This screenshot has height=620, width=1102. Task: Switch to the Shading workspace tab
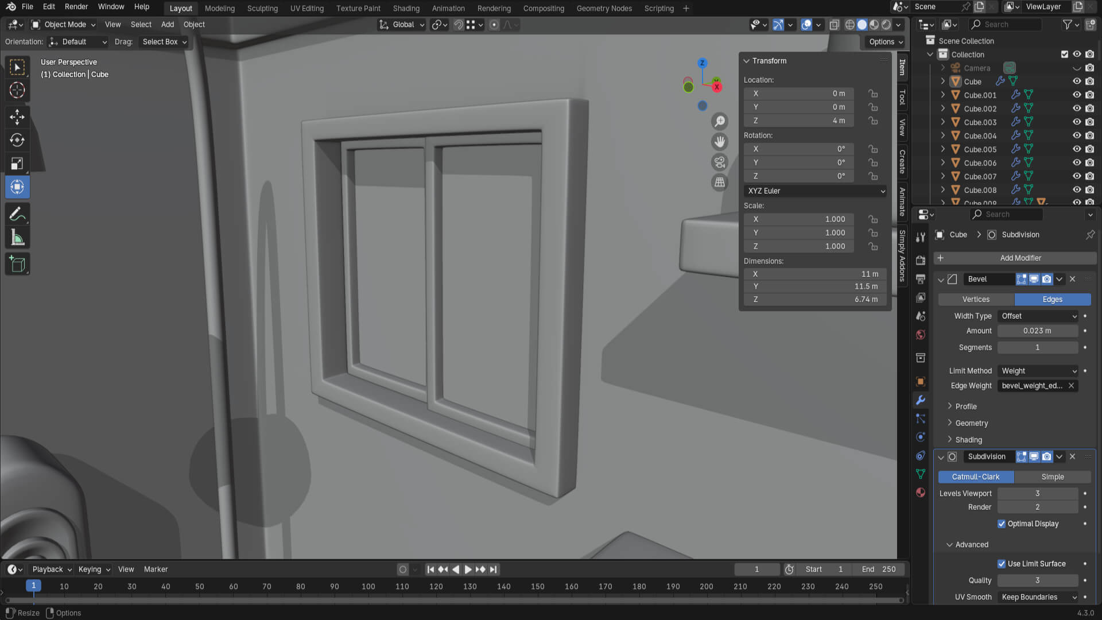pos(406,9)
